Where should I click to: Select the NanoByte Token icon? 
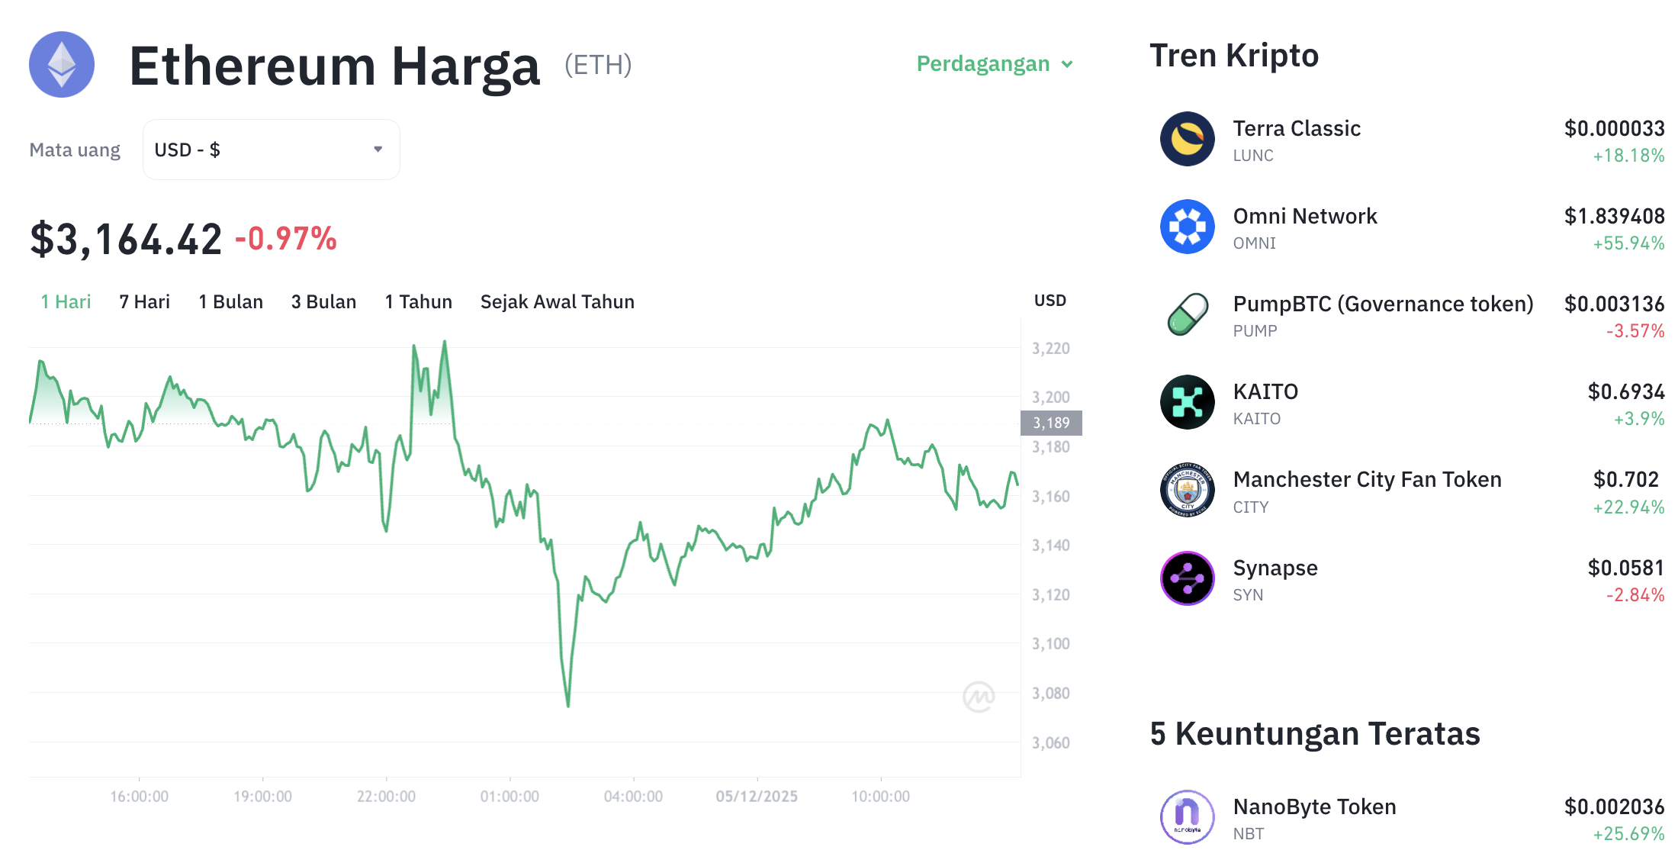(x=1187, y=816)
